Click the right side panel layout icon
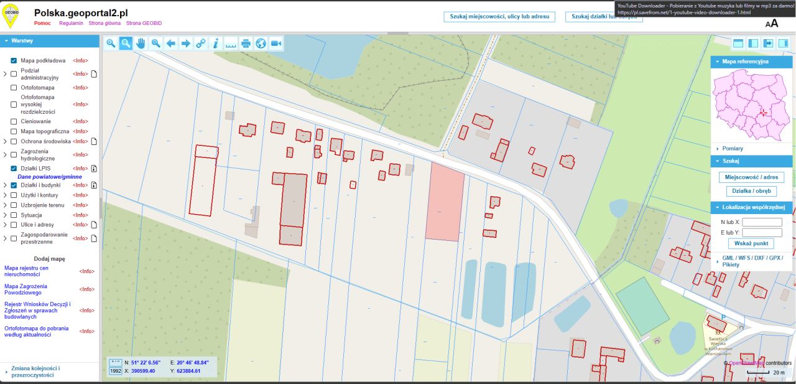Screen dimensions: 796x384 tap(783, 43)
